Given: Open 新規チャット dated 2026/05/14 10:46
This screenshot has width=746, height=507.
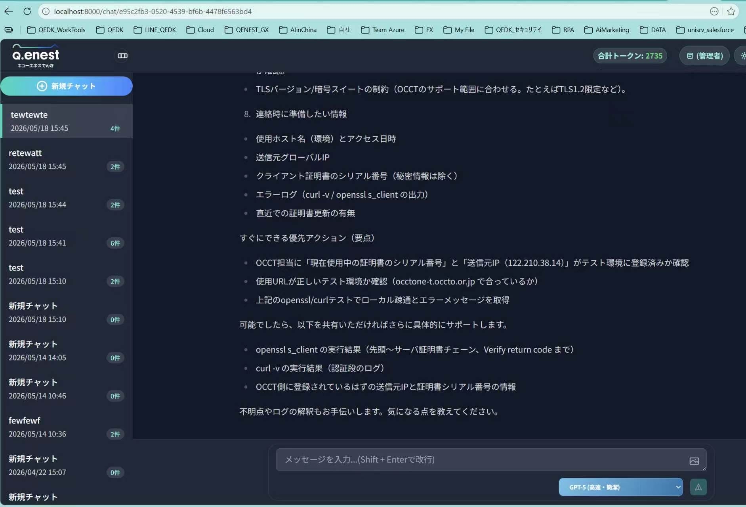Looking at the screenshot, I should (67, 389).
